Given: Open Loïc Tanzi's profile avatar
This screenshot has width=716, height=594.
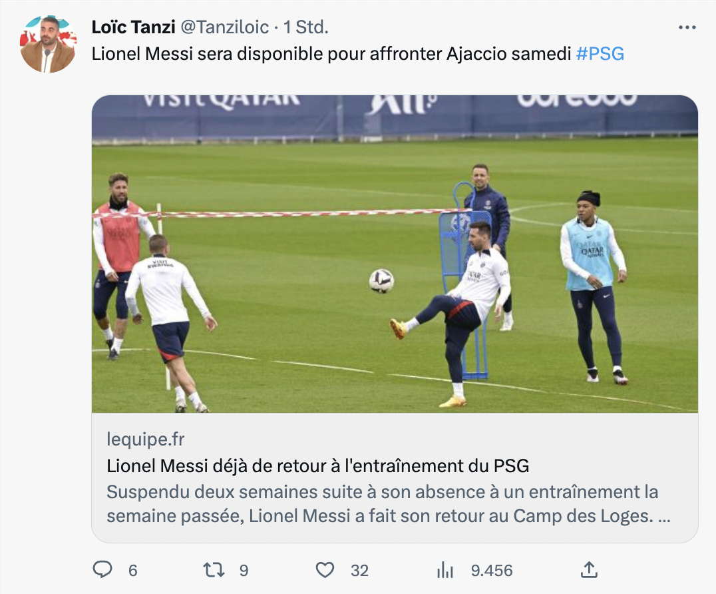Looking at the screenshot, I should click(x=48, y=44).
